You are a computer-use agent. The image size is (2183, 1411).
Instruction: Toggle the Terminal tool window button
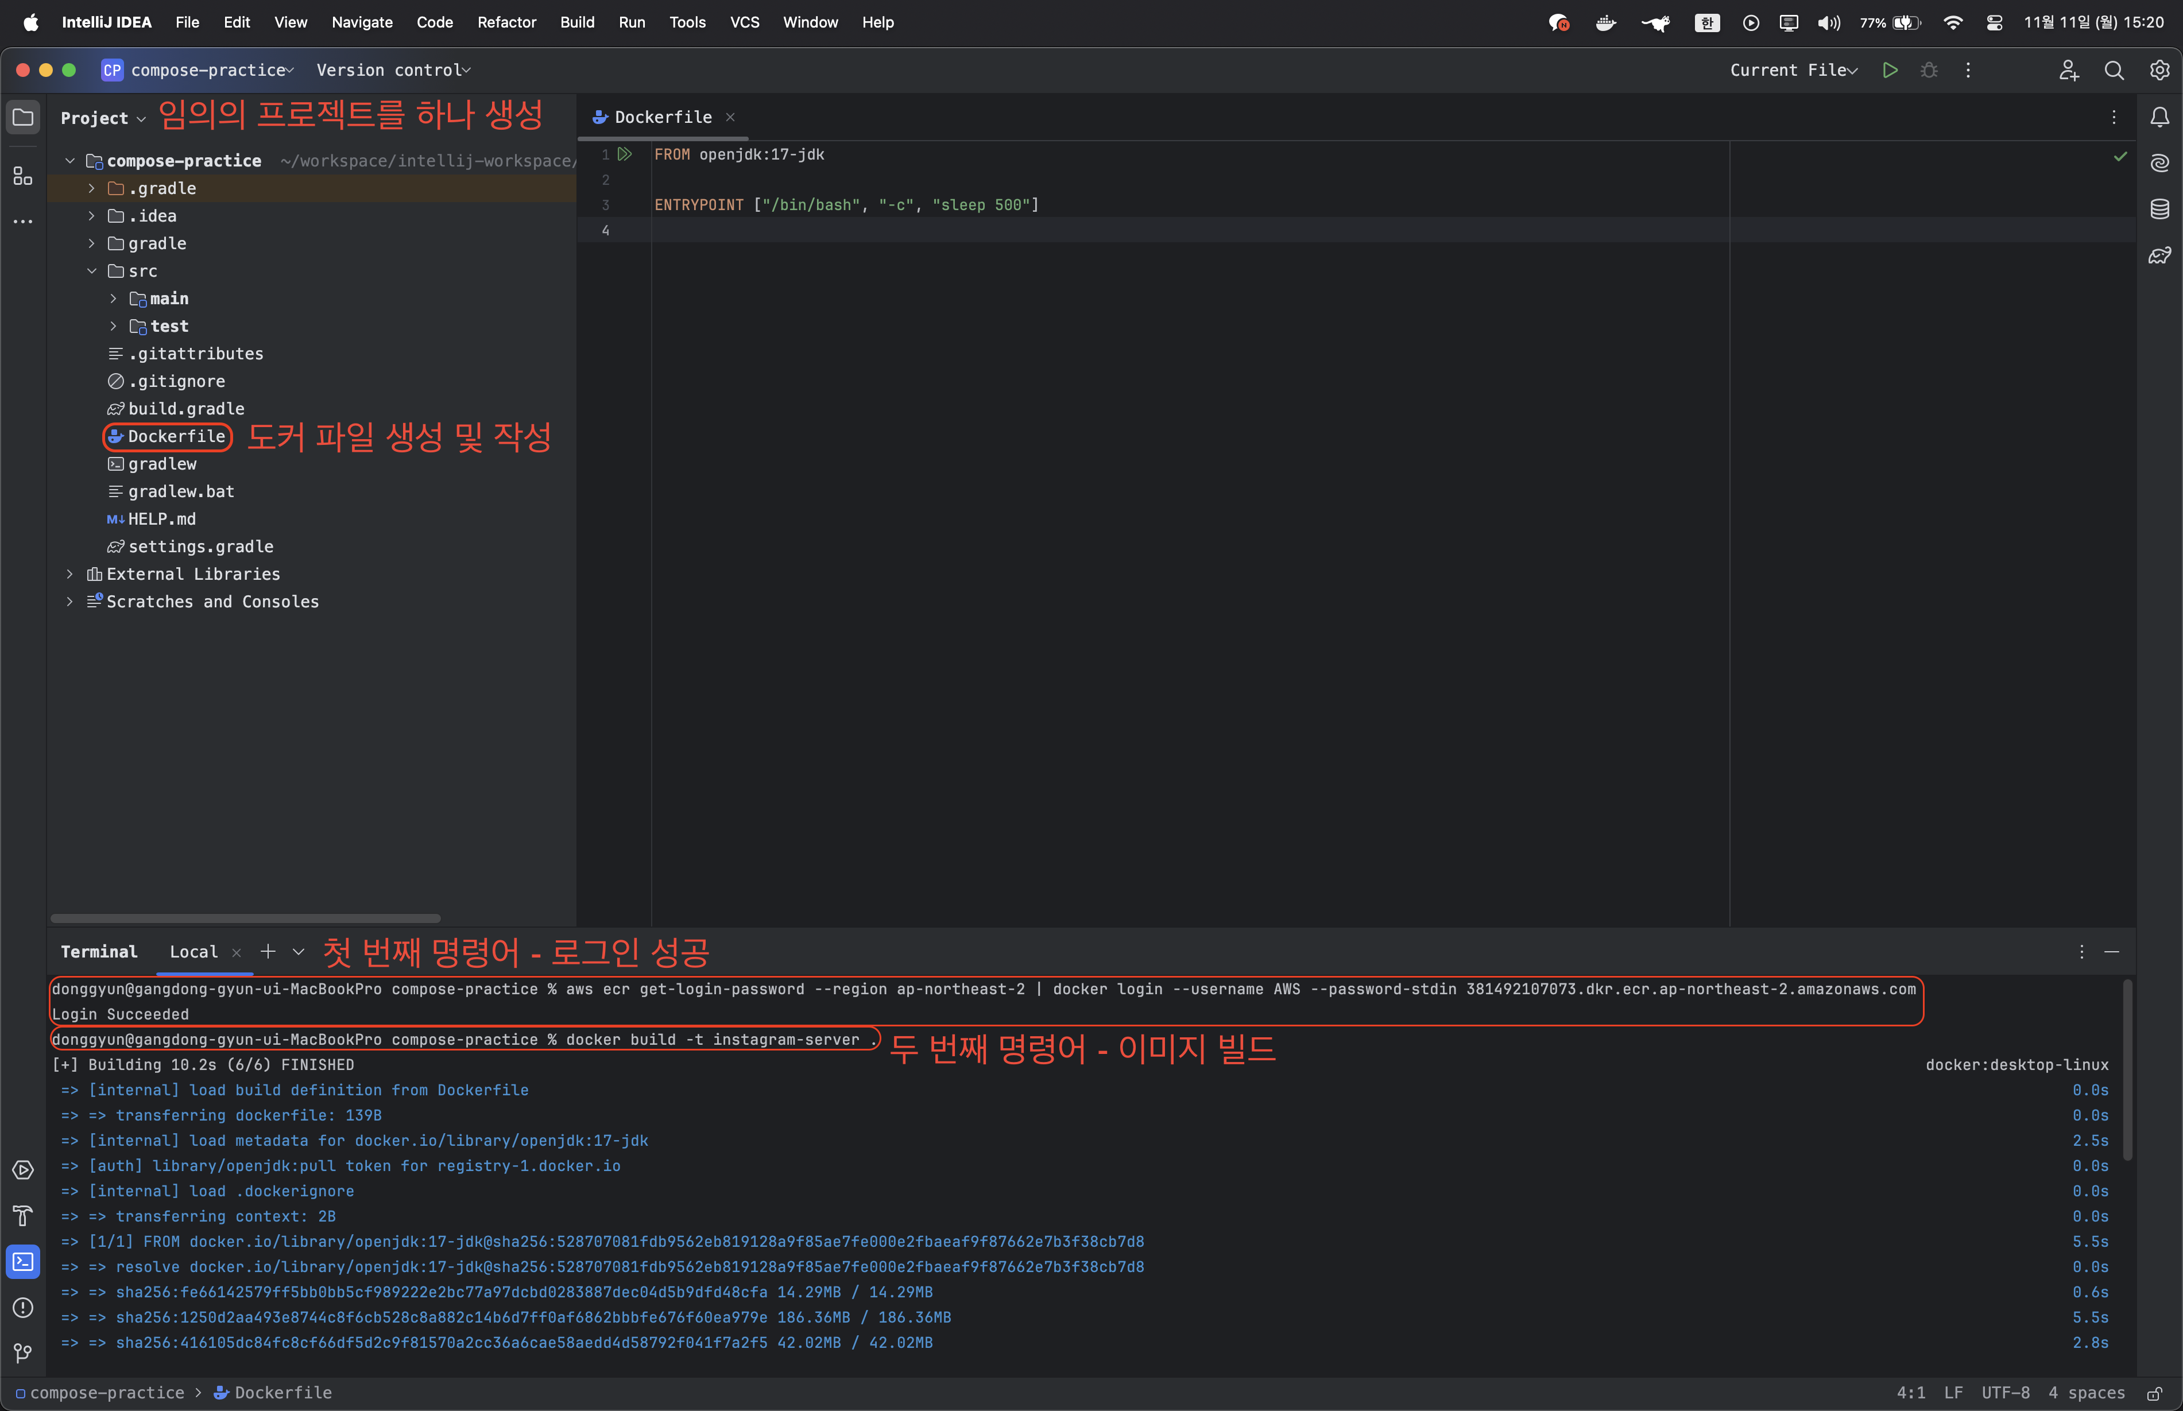click(x=23, y=1262)
